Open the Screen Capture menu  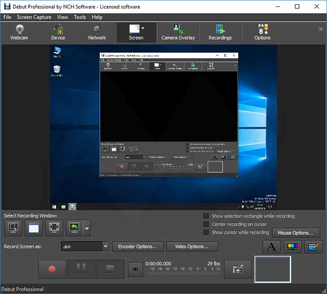coord(34,17)
